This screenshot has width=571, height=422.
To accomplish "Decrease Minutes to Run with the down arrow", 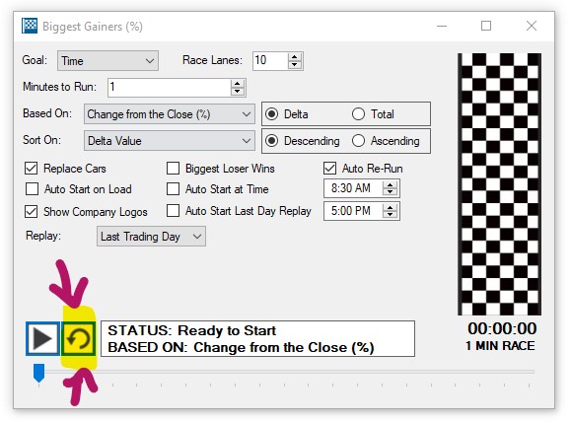I will 238,91.
